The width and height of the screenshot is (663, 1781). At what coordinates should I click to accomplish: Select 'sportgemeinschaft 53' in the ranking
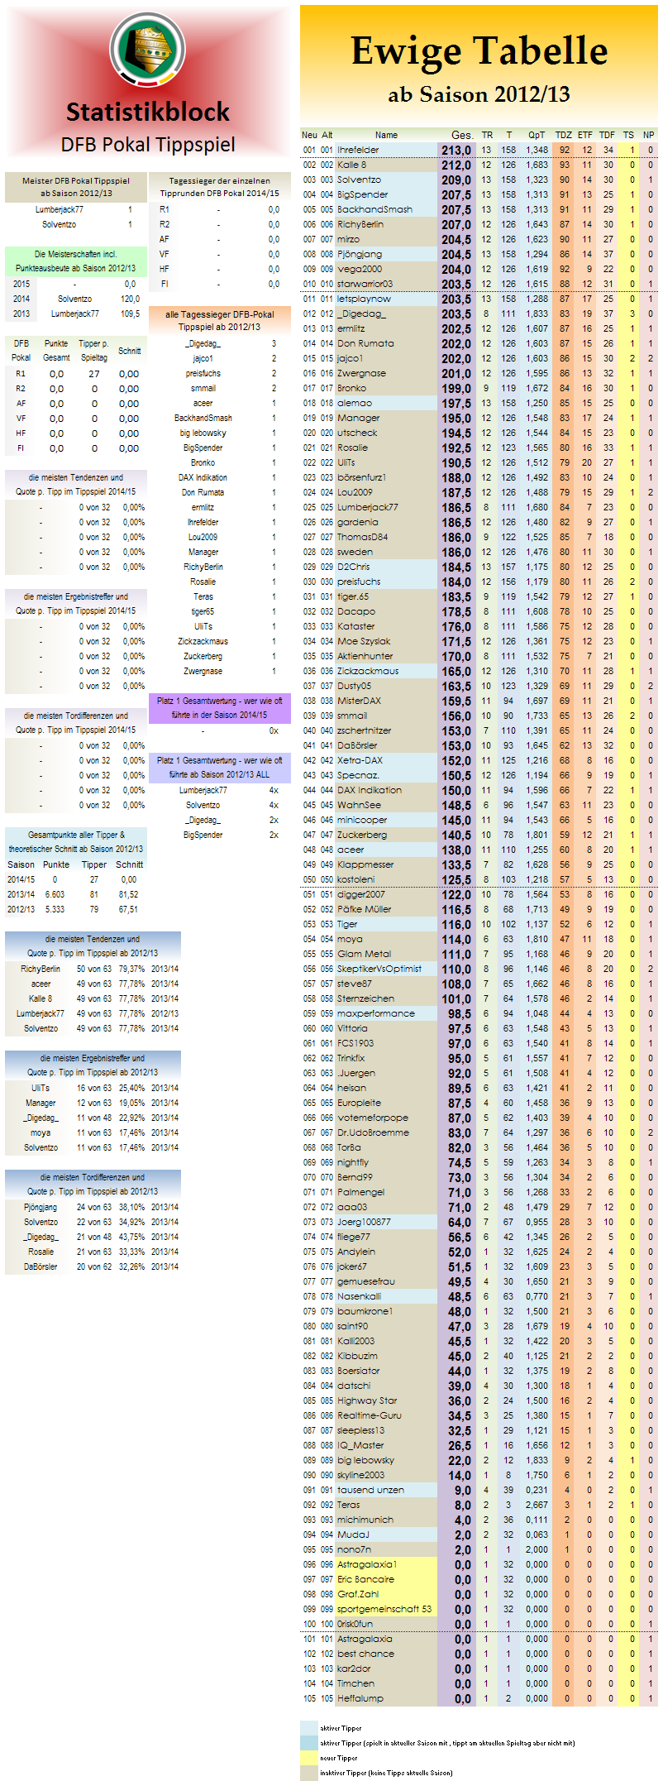[384, 1609]
